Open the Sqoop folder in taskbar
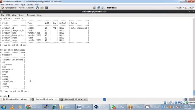This screenshot has width=195, height=110. tap(67, 107)
